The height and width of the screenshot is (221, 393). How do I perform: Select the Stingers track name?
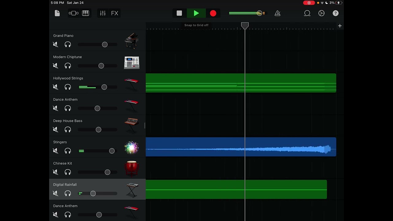pyautogui.click(x=60, y=142)
